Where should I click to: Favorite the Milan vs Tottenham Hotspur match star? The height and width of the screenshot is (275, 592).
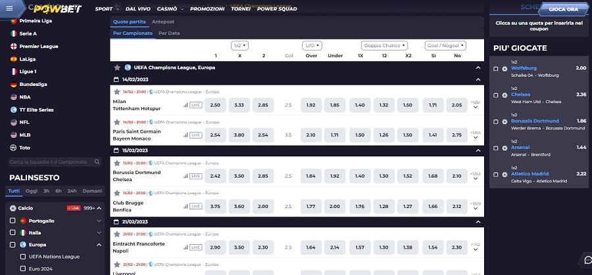pyautogui.click(x=116, y=92)
